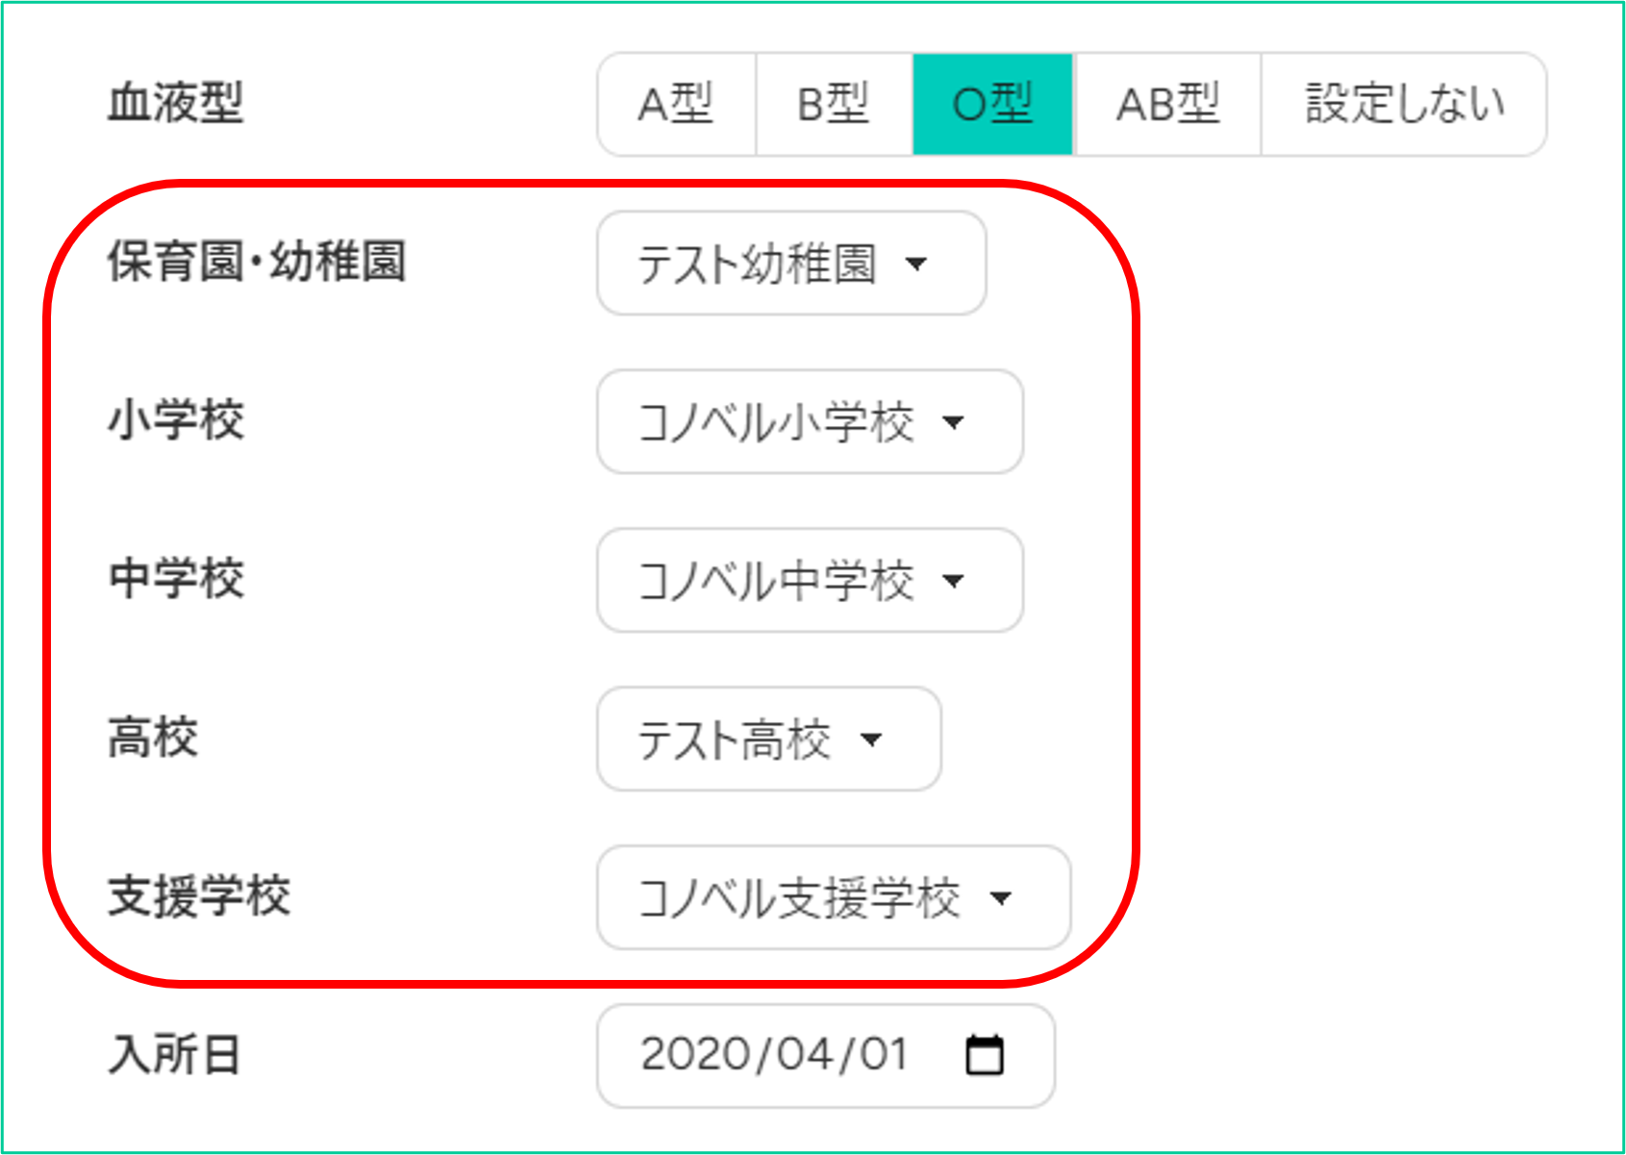Expand the 高校 selection dropdown
Image resolution: width=1626 pixels, height=1155 pixels.
[769, 740]
